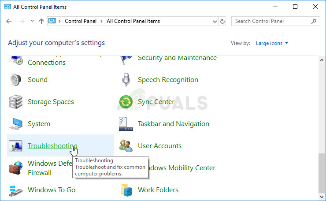326x201 pixels.
Task: Open the User Accounts people icon
Action: (x=126, y=145)
